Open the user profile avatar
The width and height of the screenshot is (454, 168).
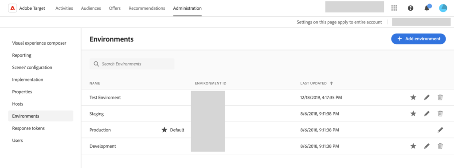tap(443, 8)
